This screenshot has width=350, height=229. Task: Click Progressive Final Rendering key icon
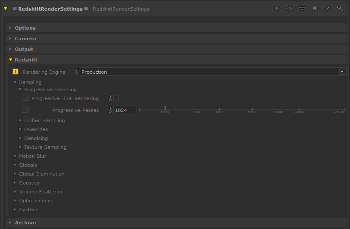pos(110,98)
